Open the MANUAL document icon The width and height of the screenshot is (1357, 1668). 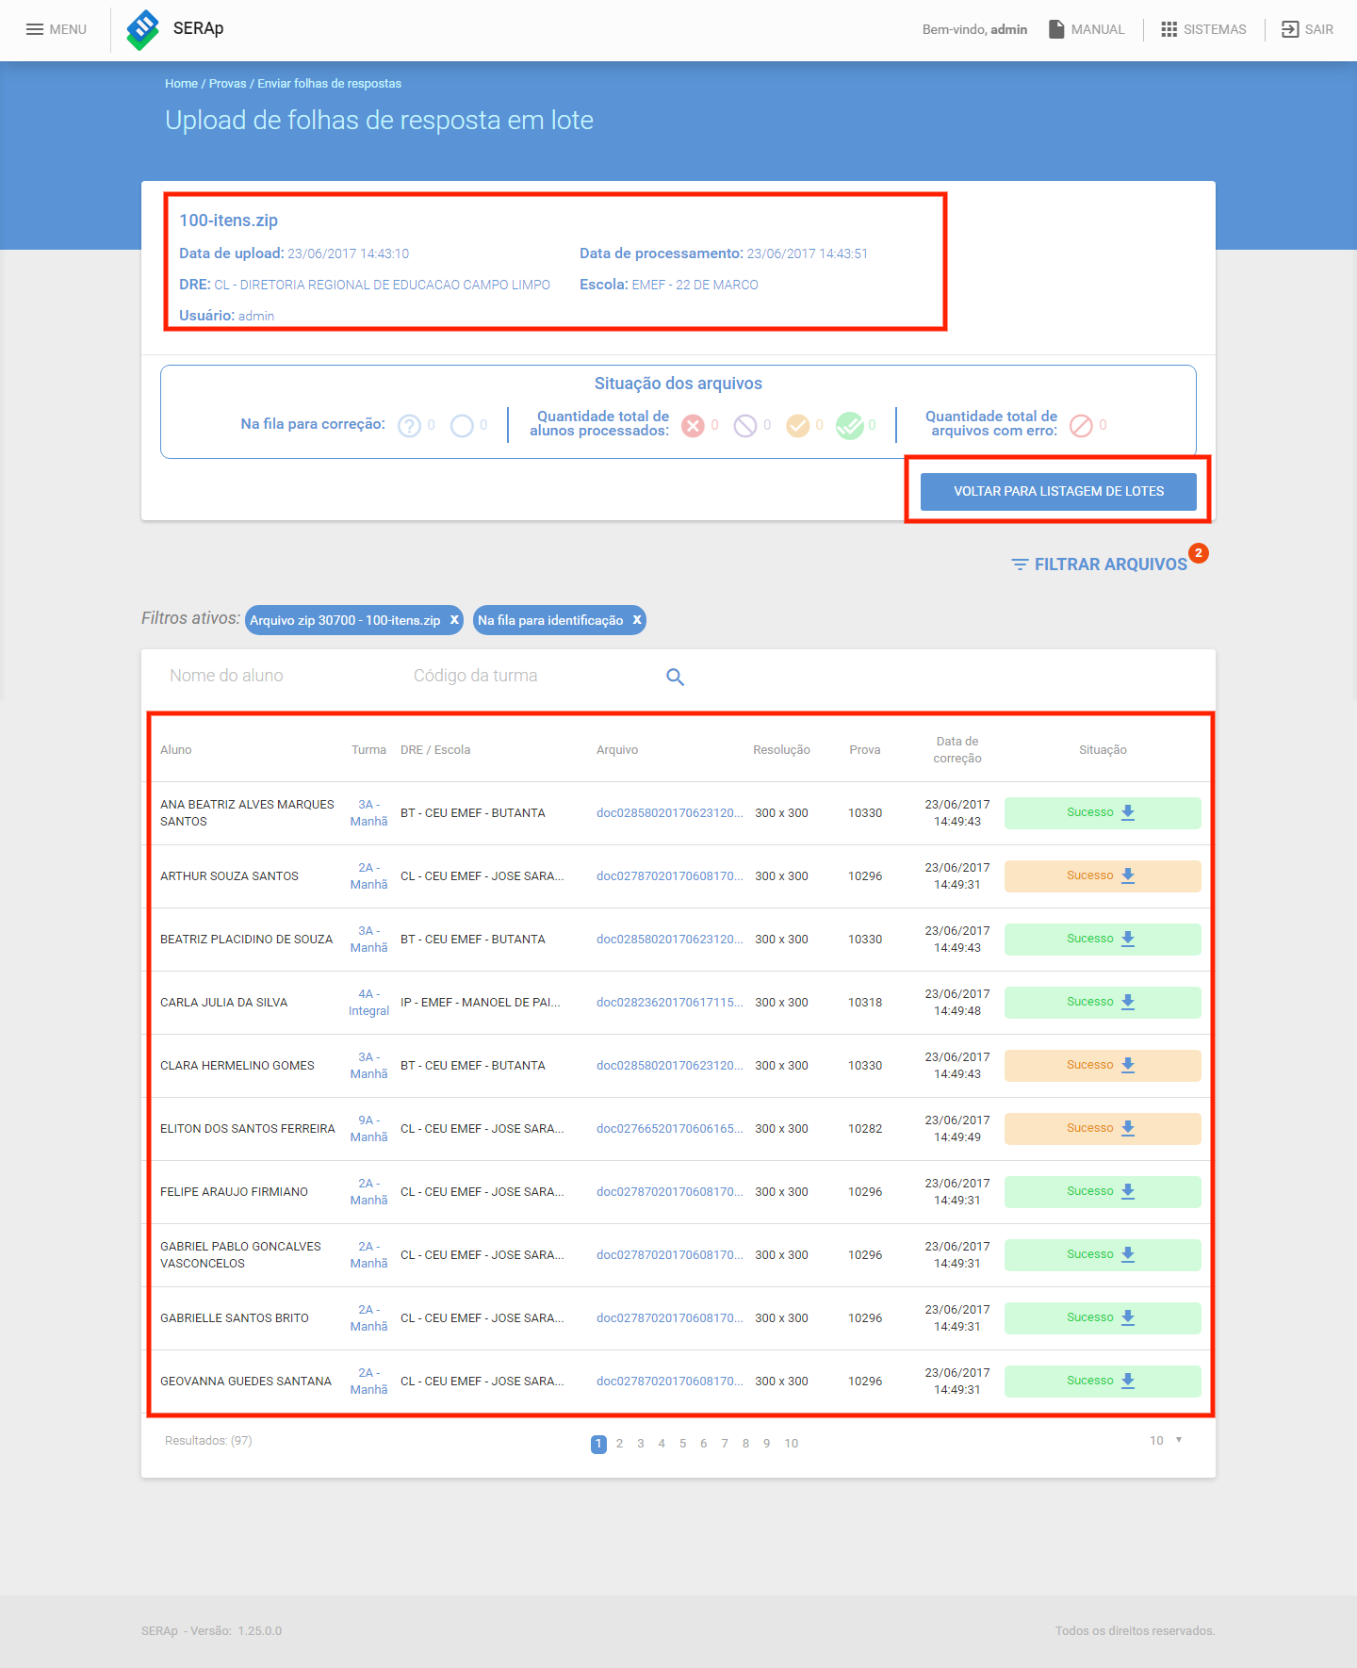pos(1056,29)
